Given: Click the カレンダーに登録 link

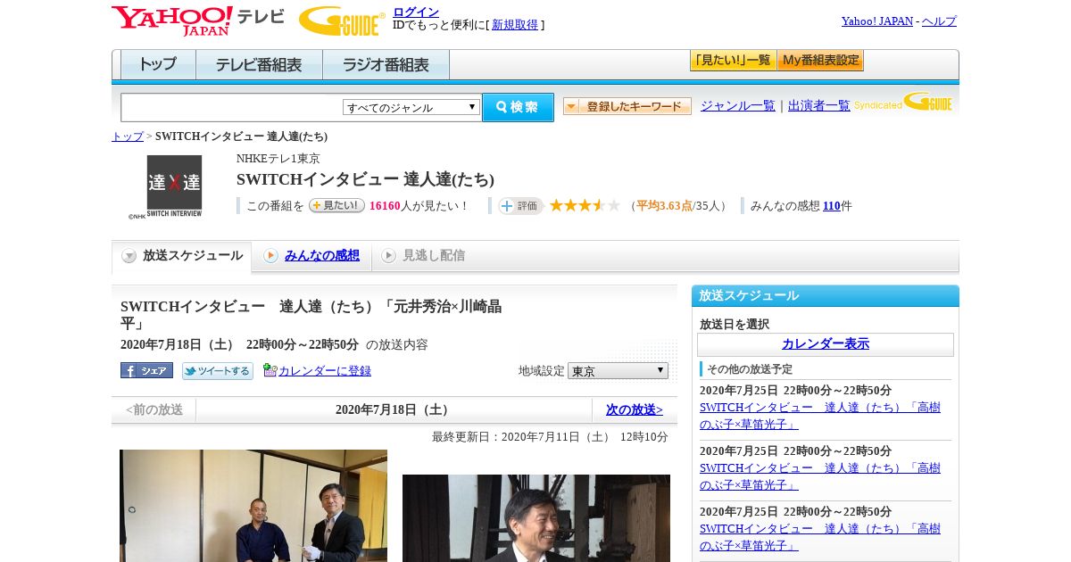Looking at the screenshot, I should (x=325, y=370).
